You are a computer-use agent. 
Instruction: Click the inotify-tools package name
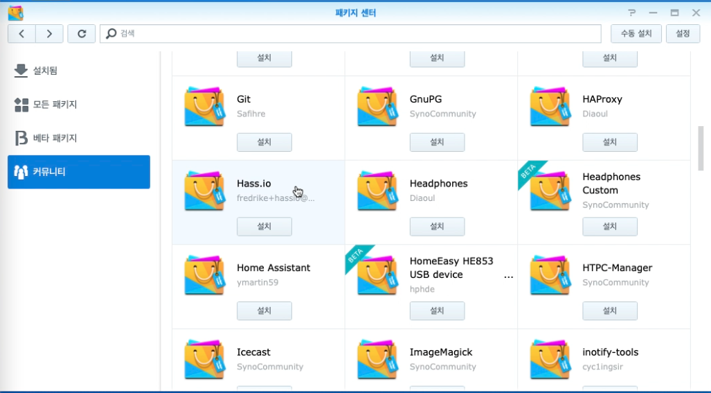pyautogui.click(x=611, y=352)
